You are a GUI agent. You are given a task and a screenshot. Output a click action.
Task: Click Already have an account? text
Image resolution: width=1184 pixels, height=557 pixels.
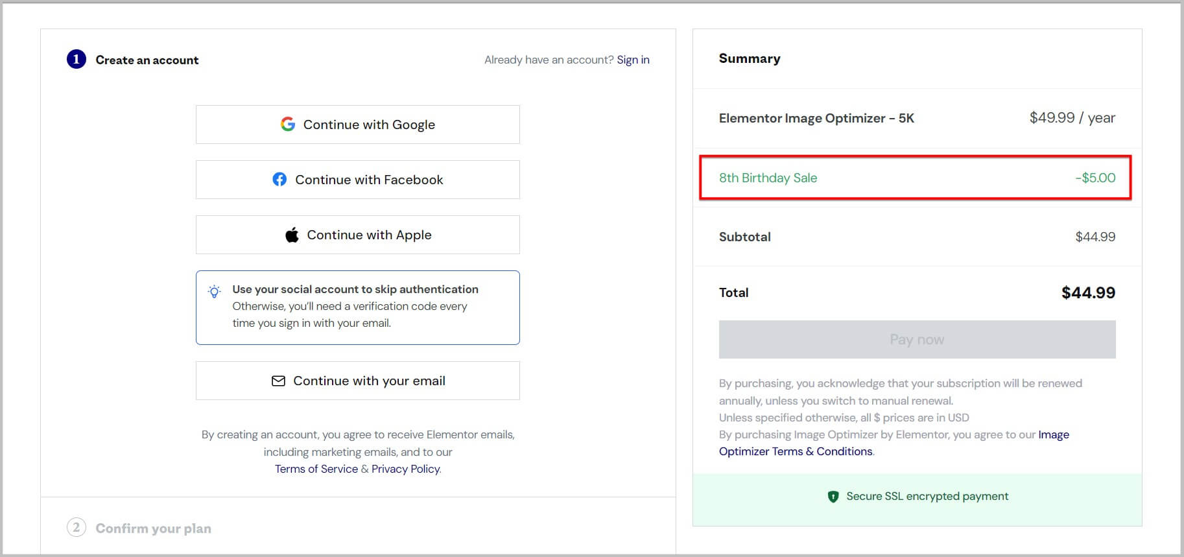tap(549, 60)
